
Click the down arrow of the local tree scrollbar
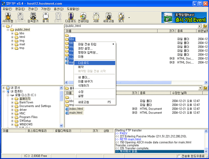click(x=61, y=126)
